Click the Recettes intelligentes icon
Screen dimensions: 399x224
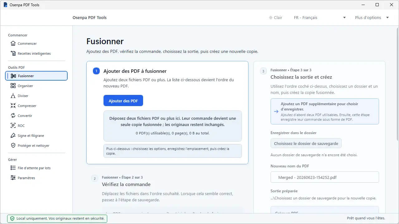click(x=13, y=54)
